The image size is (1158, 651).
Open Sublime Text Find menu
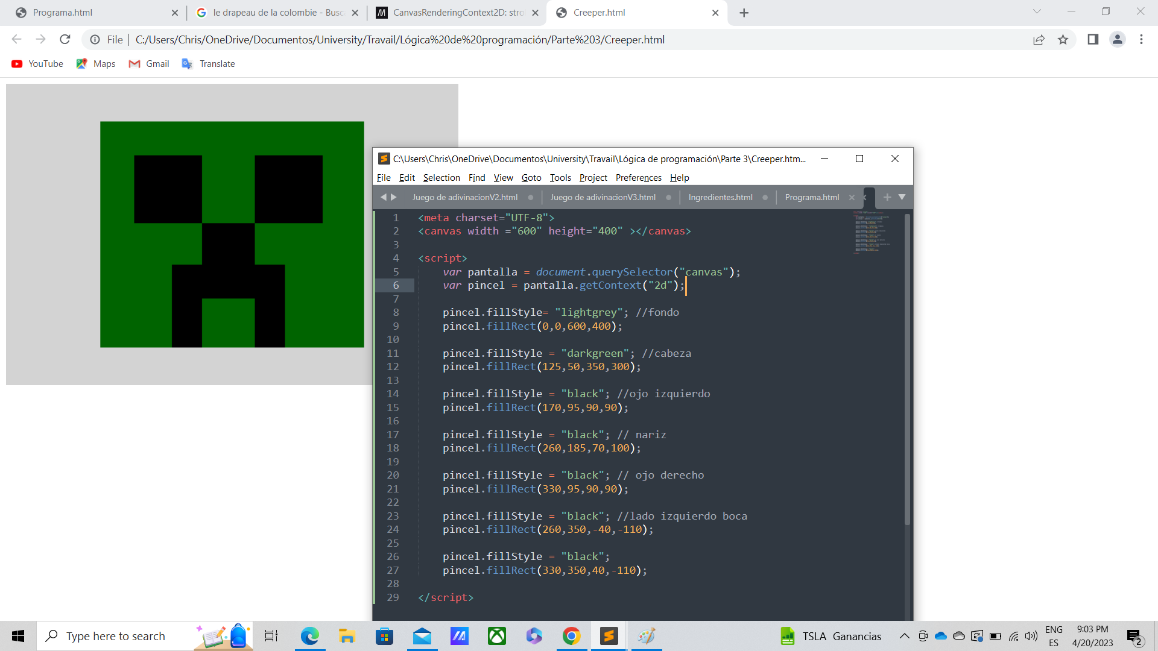pyautogui.click(x=476, y=178)
